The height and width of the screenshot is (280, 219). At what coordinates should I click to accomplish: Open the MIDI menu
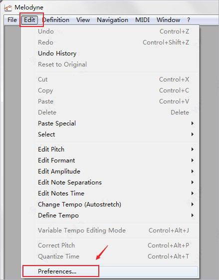[142, 20]
